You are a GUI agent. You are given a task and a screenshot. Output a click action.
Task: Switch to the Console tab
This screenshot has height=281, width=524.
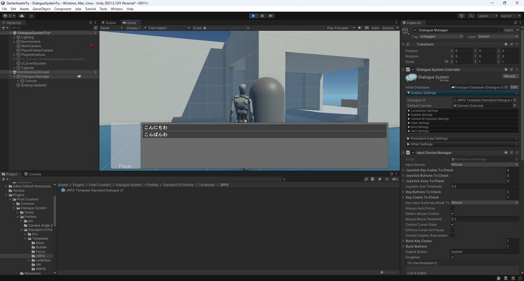tap(32, 174)
